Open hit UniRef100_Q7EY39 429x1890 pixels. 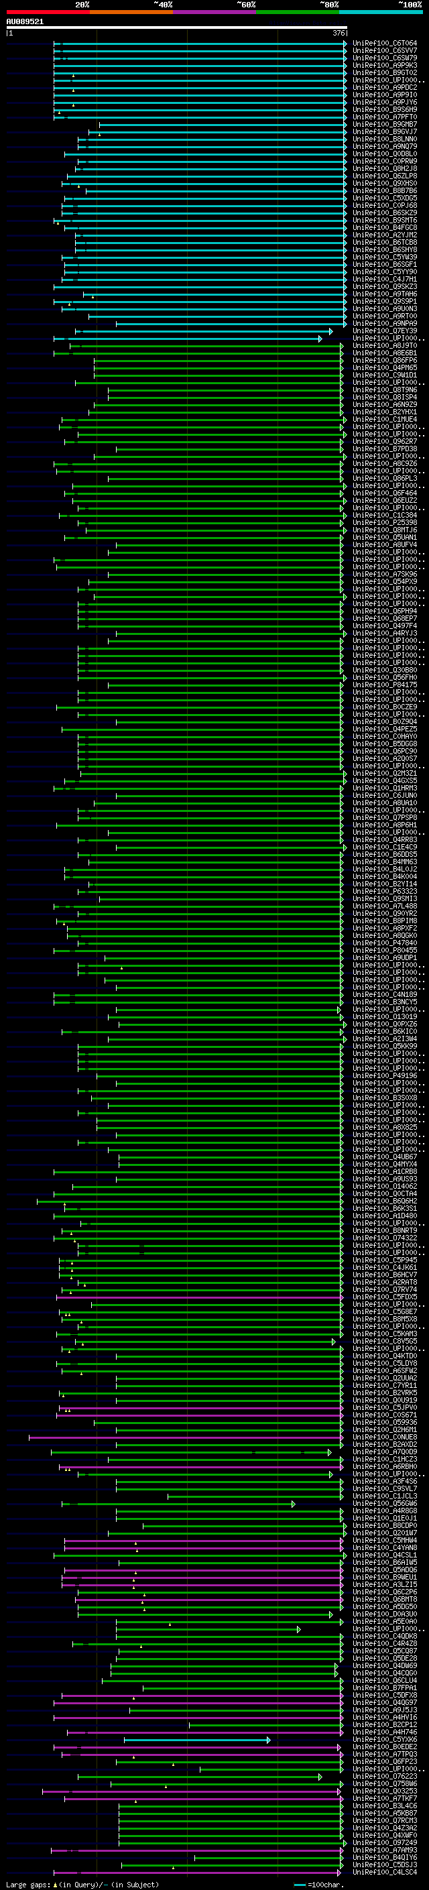[x=384, y=331]
